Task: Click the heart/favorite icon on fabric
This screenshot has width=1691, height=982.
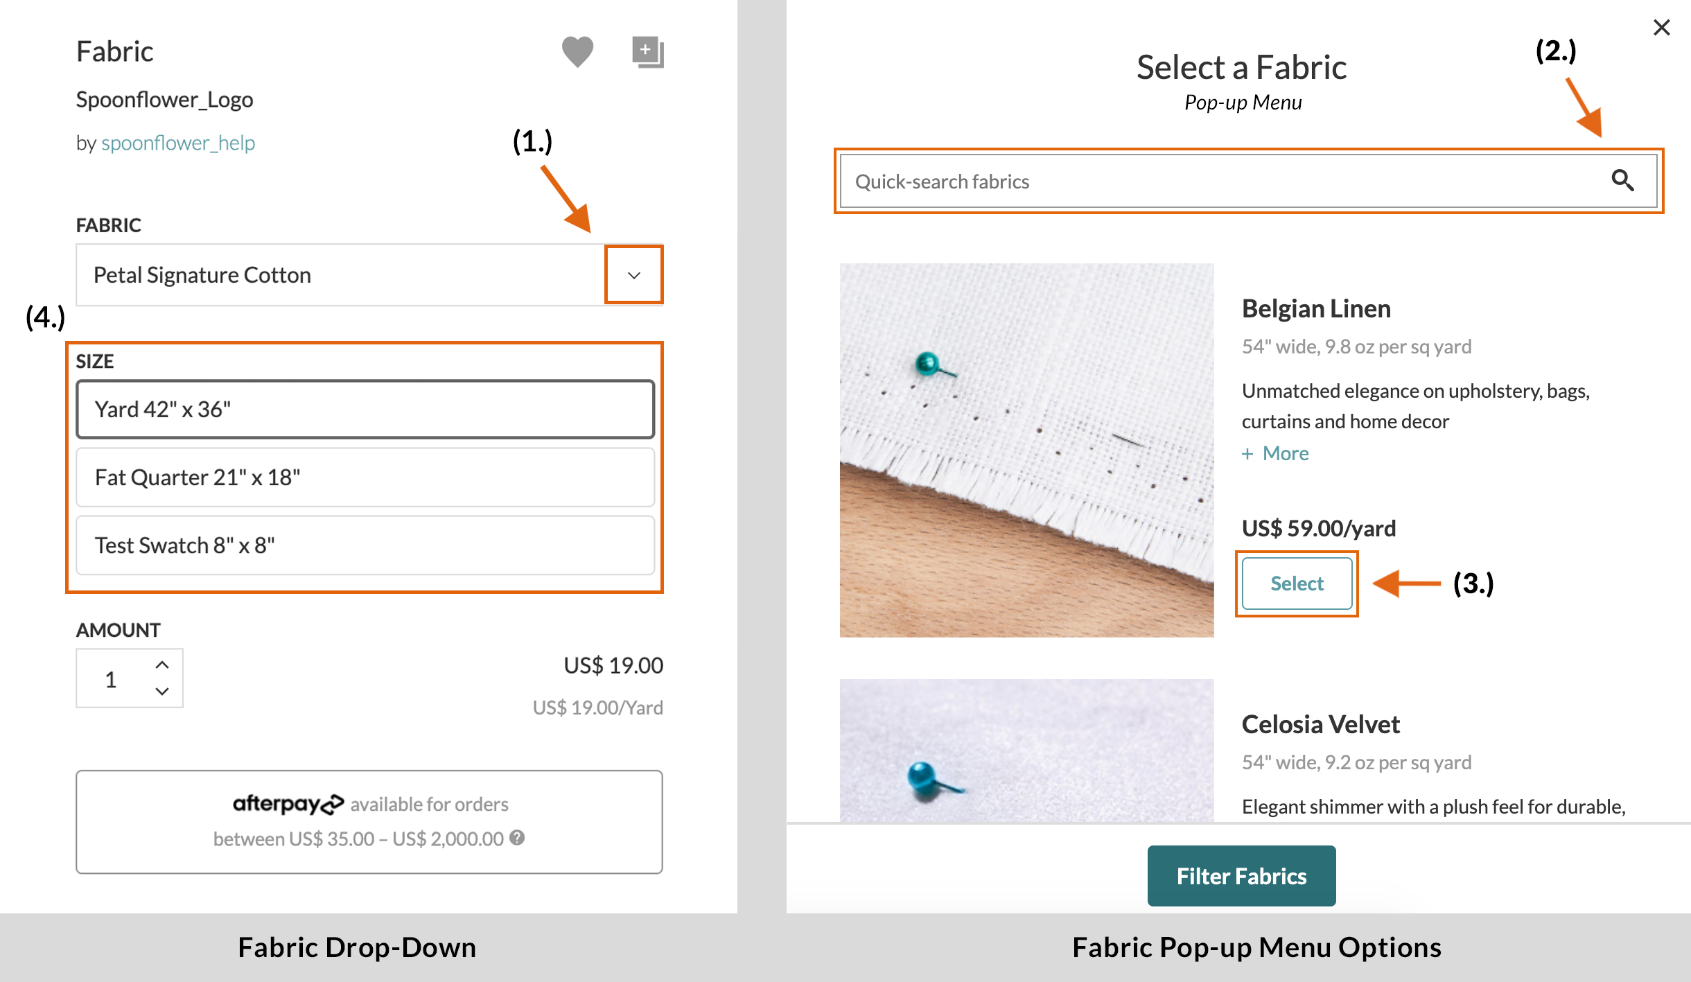Action: click(x=577, y=49)
